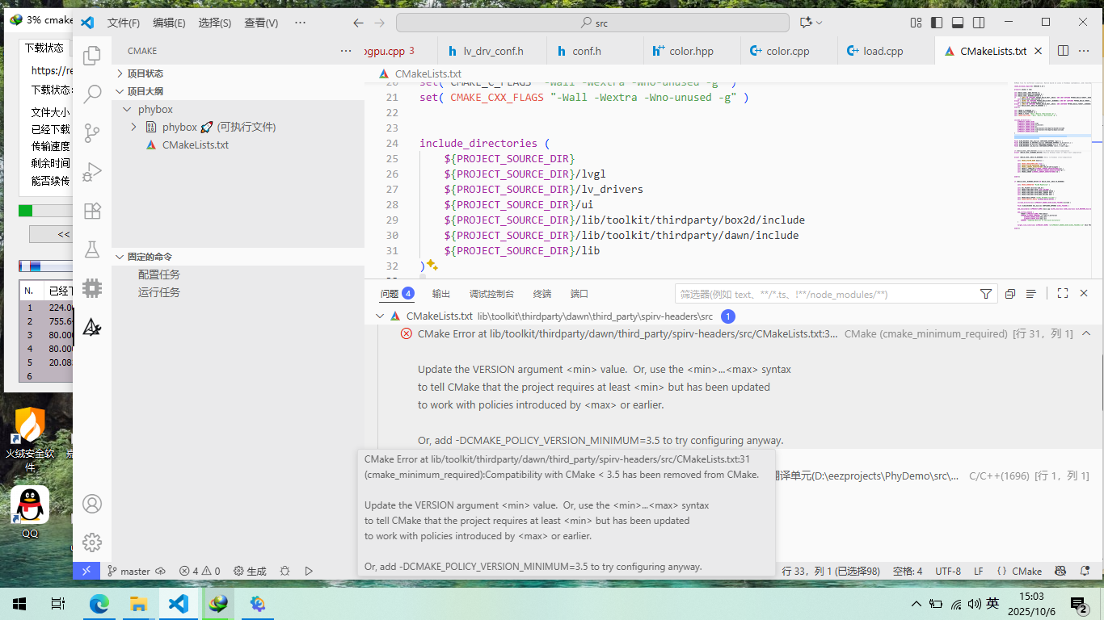Screen dimensions: 1104x620
Task: Toggle the bottom panel layout button
Action: pos(958,23)
